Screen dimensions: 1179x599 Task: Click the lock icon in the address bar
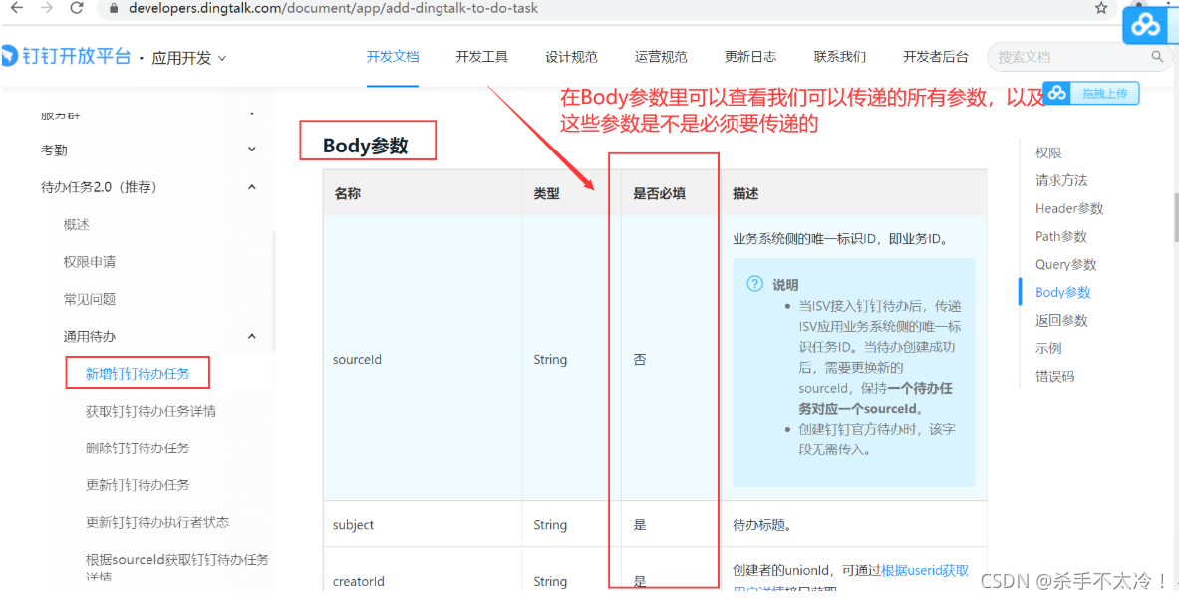tap(115, 9)
